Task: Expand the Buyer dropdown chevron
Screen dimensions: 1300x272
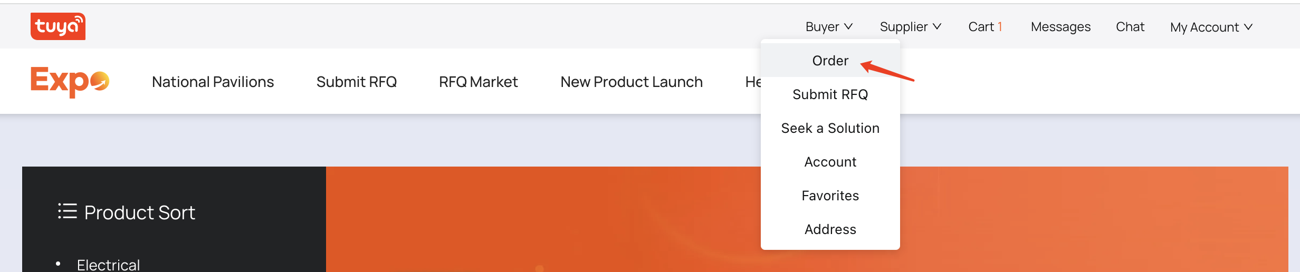Action: point(848,27)
